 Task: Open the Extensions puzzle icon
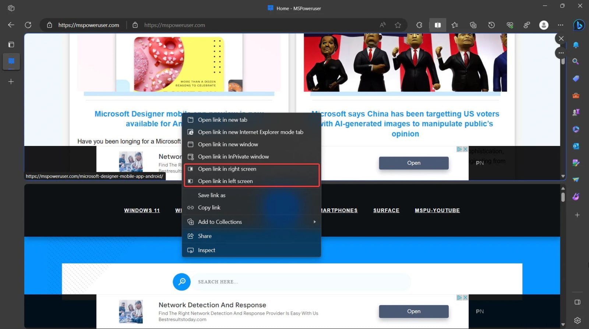click(419, 25)
